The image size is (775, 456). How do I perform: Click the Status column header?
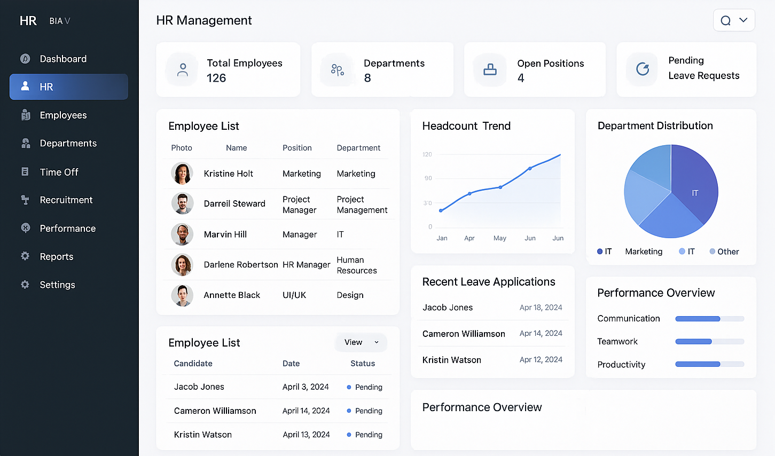pos(363,363)
